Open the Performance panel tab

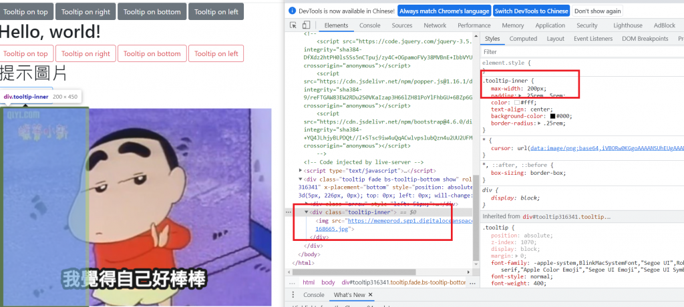(474, 25)
